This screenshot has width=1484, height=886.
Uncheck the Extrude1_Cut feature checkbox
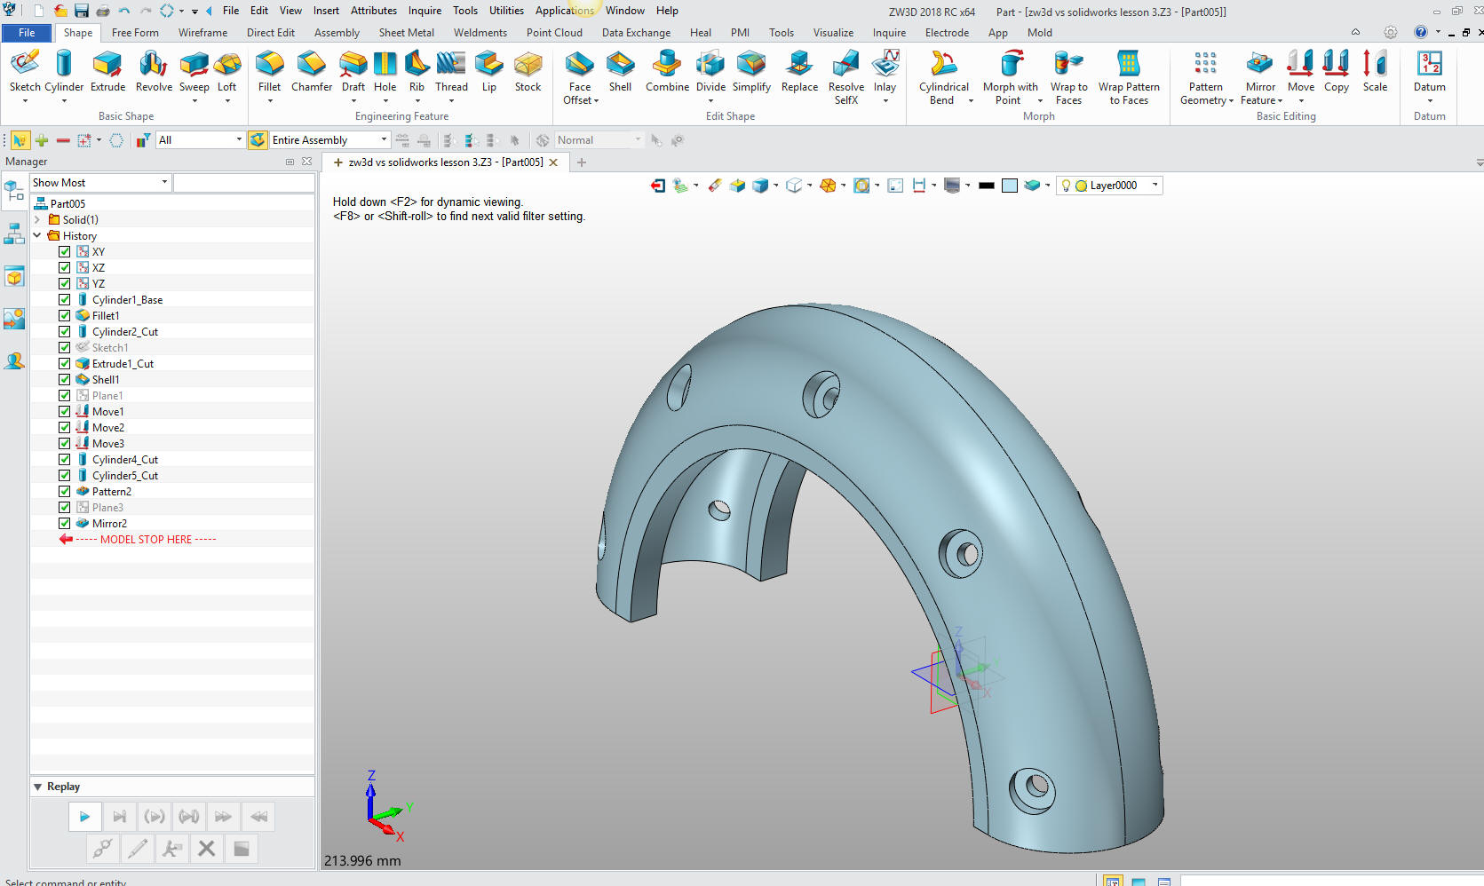pyautogui.click(x=65, y=364)
